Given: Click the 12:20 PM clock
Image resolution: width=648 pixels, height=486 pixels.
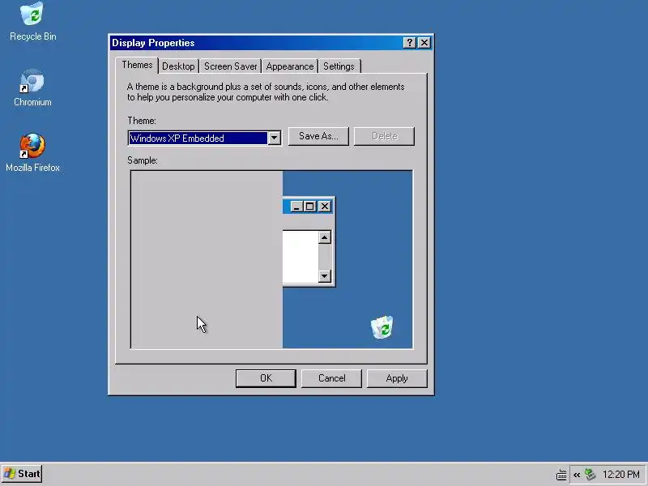Looking at the screenshot, I should click(x=620, y=475).
